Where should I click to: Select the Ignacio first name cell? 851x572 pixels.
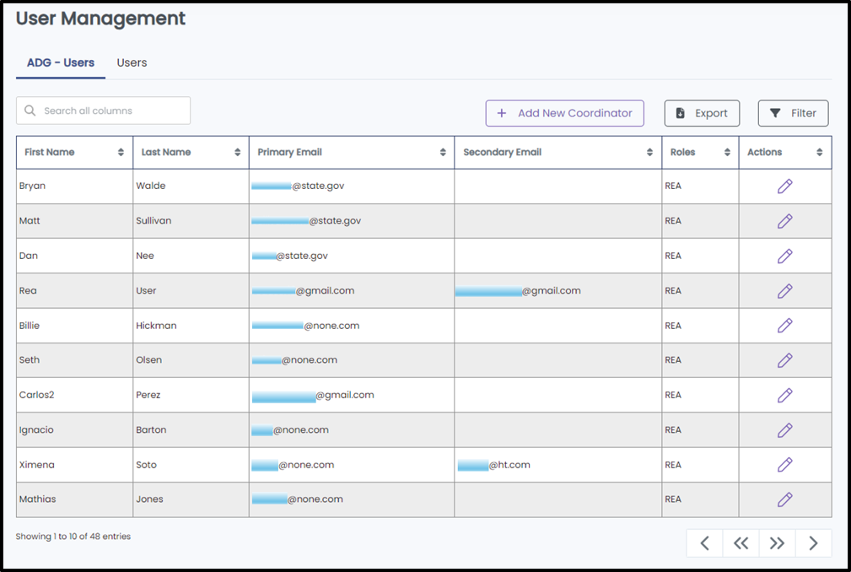[74, 429]
